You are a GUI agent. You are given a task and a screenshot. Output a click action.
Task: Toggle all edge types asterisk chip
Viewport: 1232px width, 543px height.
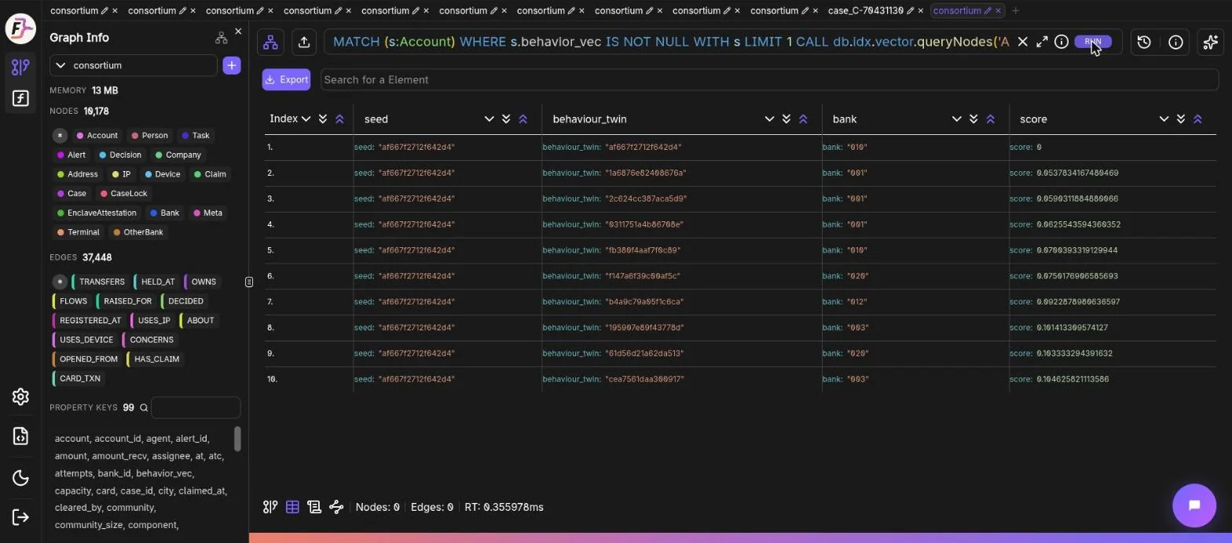[60, 282]
